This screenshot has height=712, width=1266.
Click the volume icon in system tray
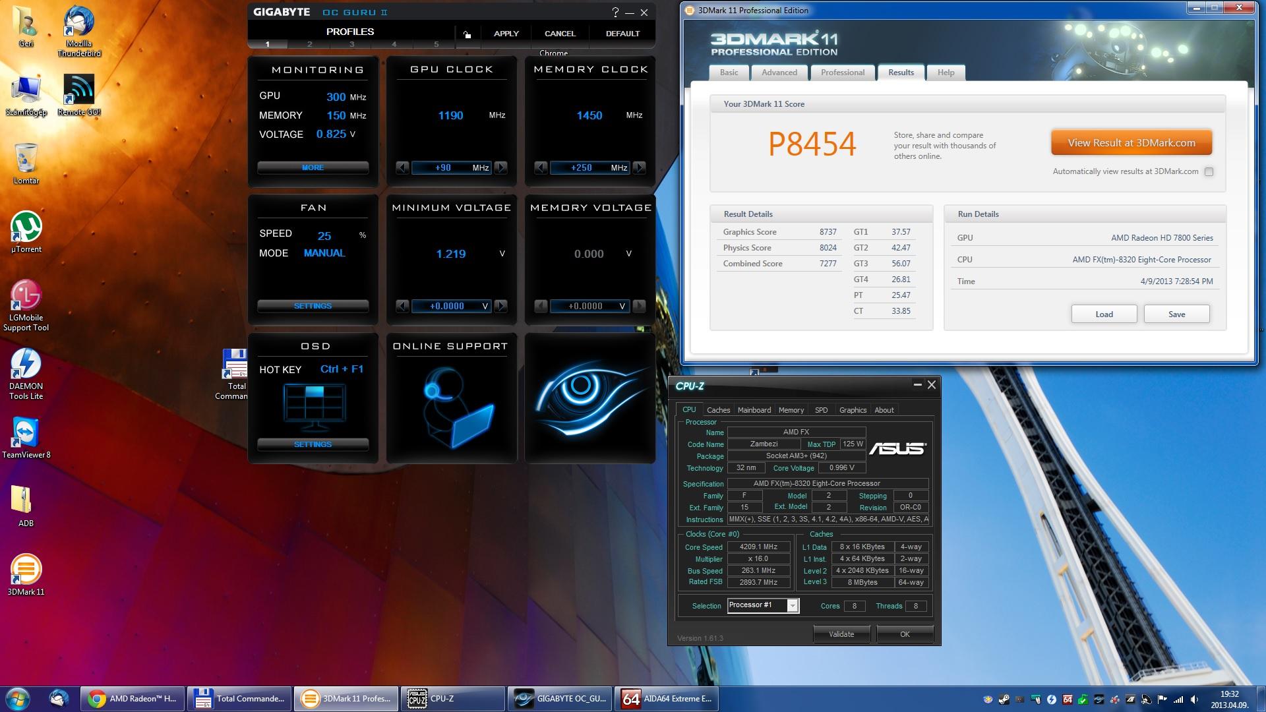click(1194, 699)
